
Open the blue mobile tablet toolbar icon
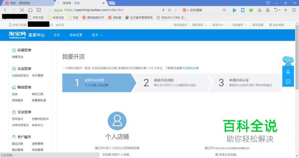[242, 10]
